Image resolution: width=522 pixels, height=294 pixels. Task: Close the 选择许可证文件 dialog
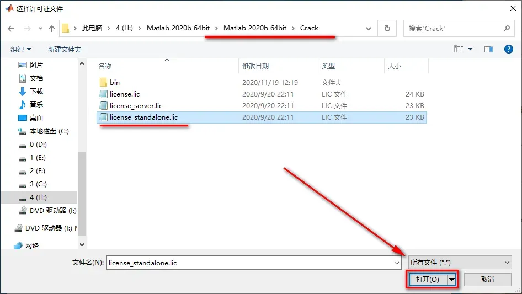[513, 8]
